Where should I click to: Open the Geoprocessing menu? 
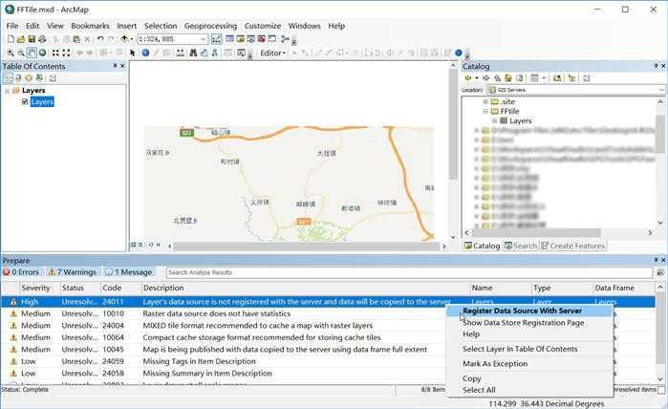210,26
